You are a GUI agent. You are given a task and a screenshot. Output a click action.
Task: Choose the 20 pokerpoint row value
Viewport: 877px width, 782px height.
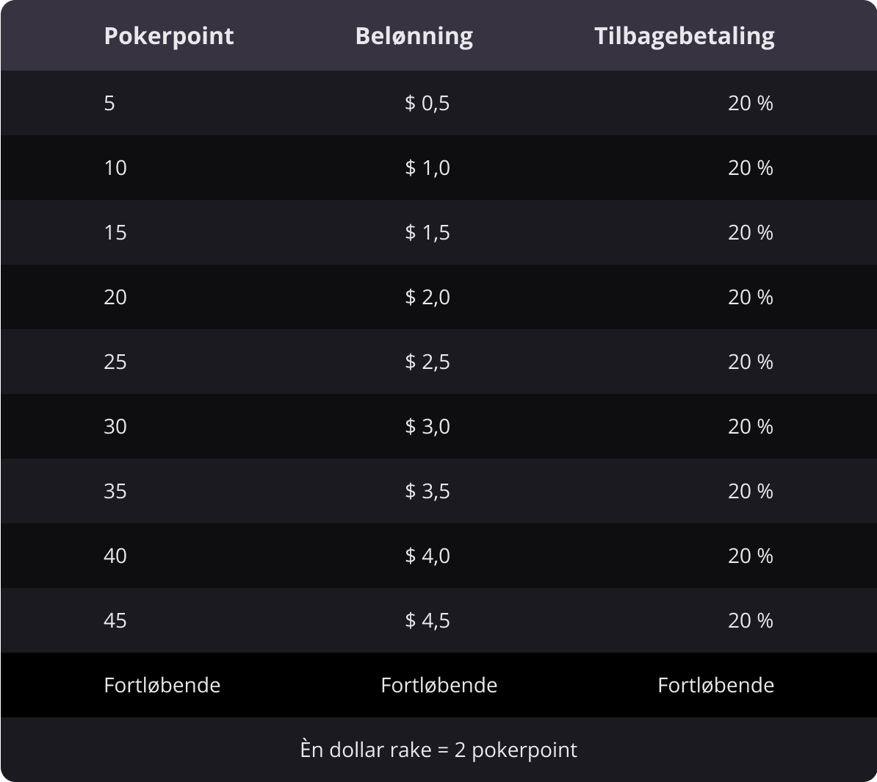tap(115, 298)
